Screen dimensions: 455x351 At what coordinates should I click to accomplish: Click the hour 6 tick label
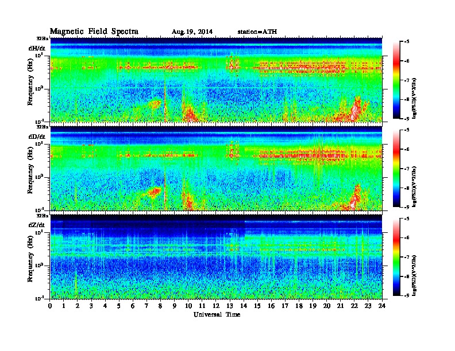click(x=133, y=306)
